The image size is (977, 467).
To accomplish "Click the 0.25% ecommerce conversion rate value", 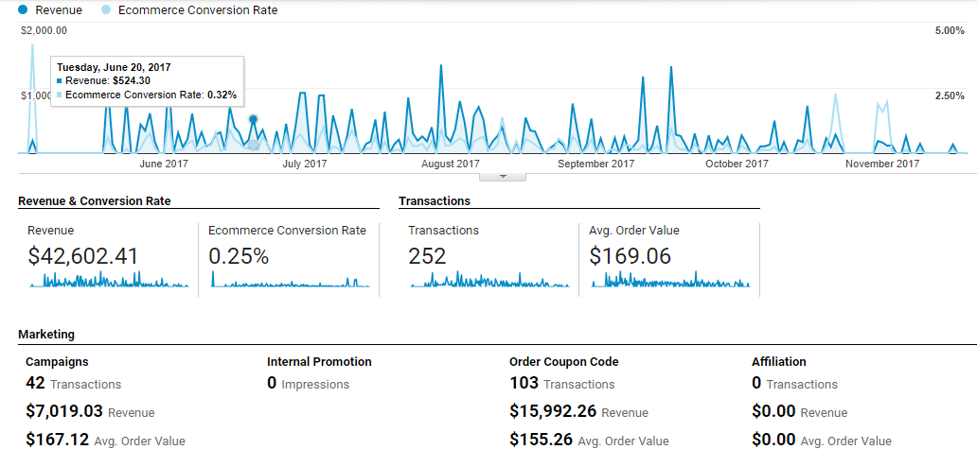I will click(x=239, y=256).
